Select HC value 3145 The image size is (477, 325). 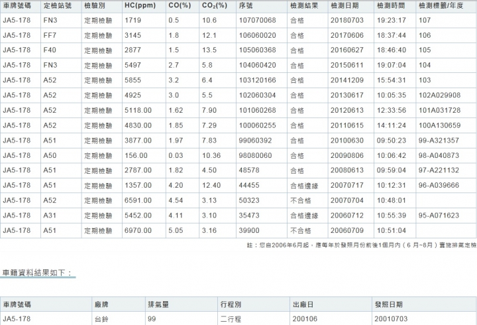(132, 35)
